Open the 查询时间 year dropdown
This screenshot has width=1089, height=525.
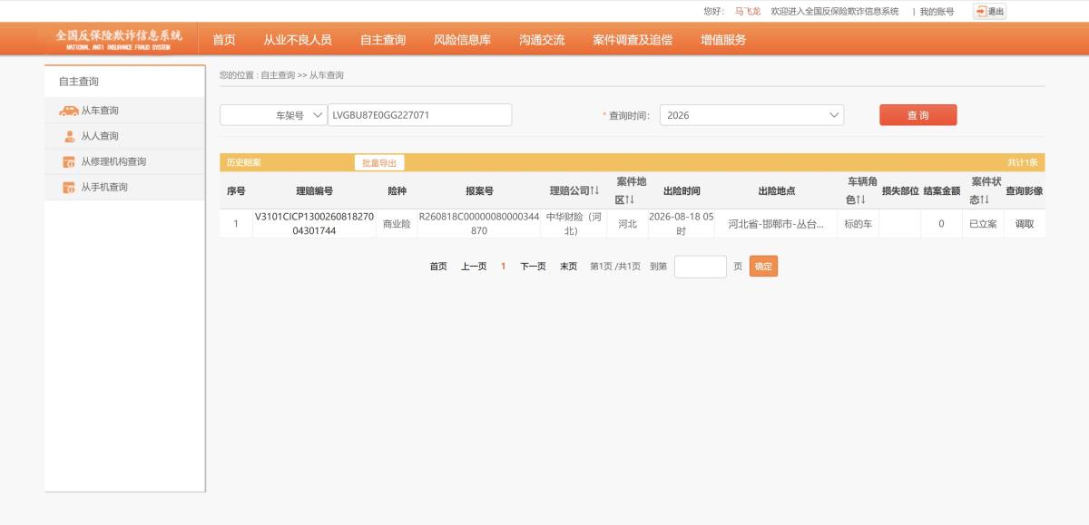click(x=751, y=115)
